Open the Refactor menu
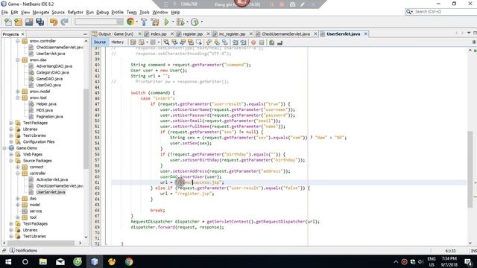 click(x=75, y=12)
